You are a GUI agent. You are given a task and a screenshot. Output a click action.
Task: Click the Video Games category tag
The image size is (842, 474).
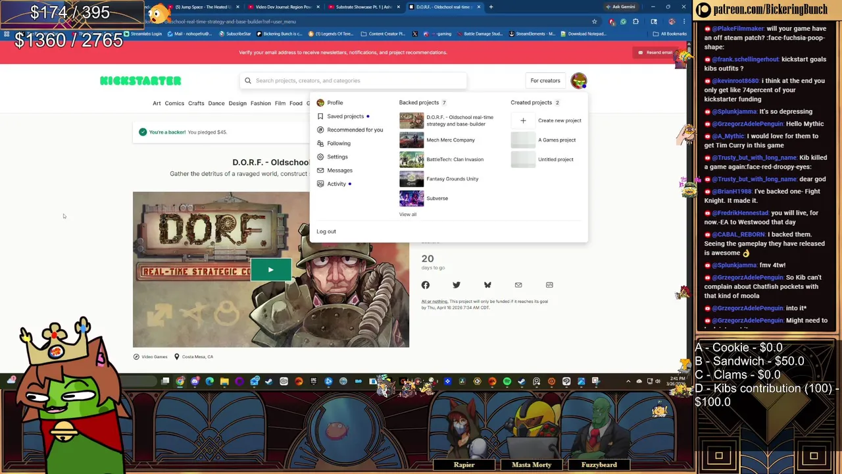click(150, 357)
